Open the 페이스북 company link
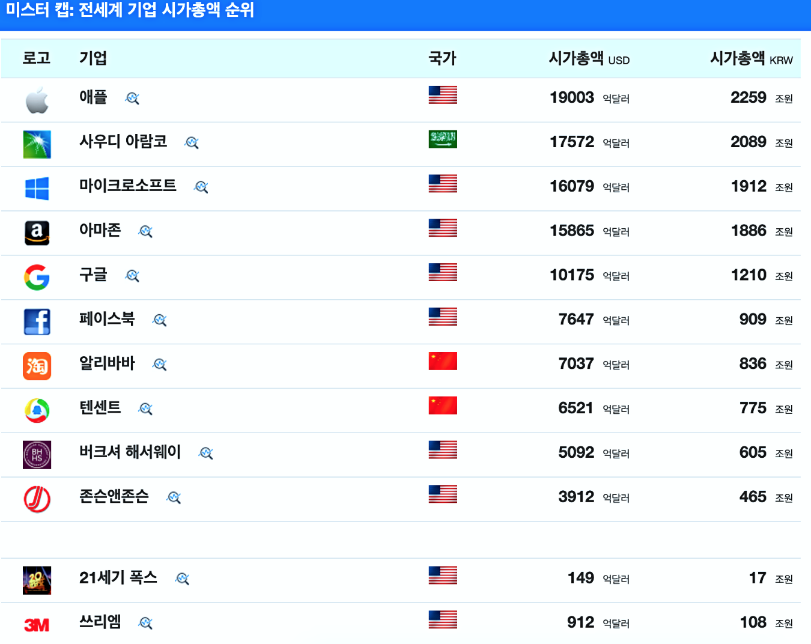 click(x=107, y=319)
